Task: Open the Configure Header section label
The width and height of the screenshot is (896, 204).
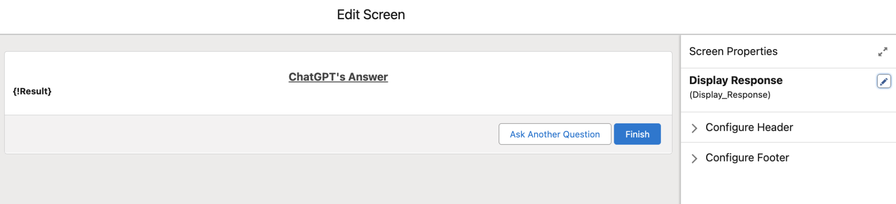Action: point(749,127)
